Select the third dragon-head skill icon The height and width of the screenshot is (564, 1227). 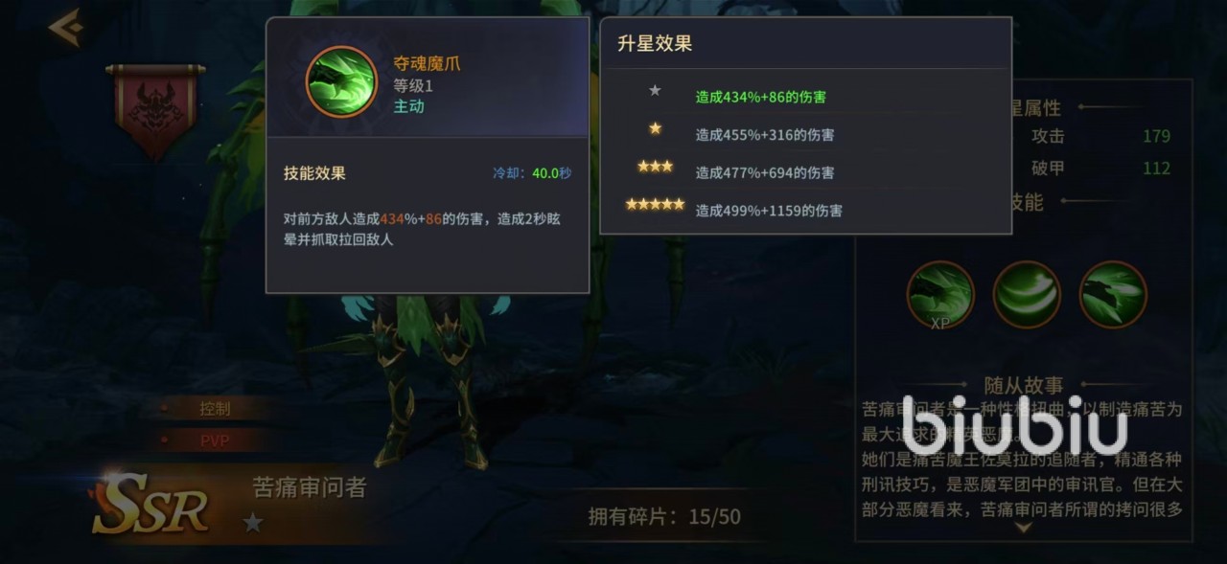click(x=1113, y=294)
